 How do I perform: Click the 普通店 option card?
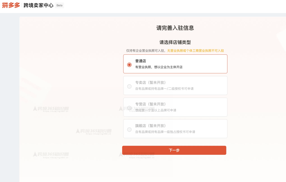[175, 64]
